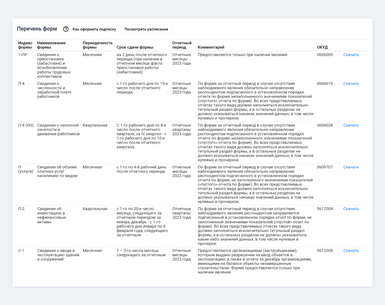Click Скачать for form П-4 with OKUD 0606010
Image resolution: width=385 pixels, height=305 pixels.
coord(351,83)
